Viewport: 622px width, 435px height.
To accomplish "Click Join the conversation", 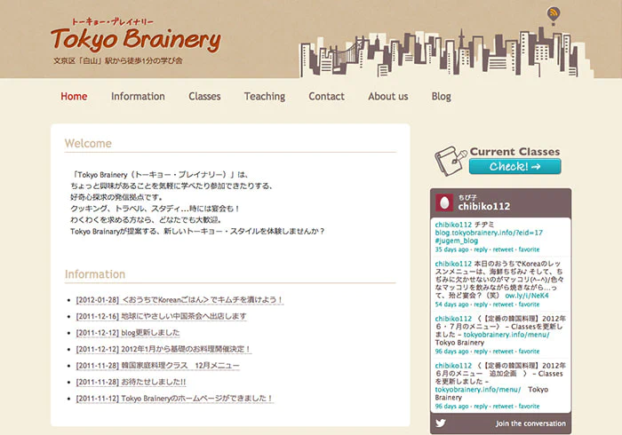I will [x=530, y=423].
